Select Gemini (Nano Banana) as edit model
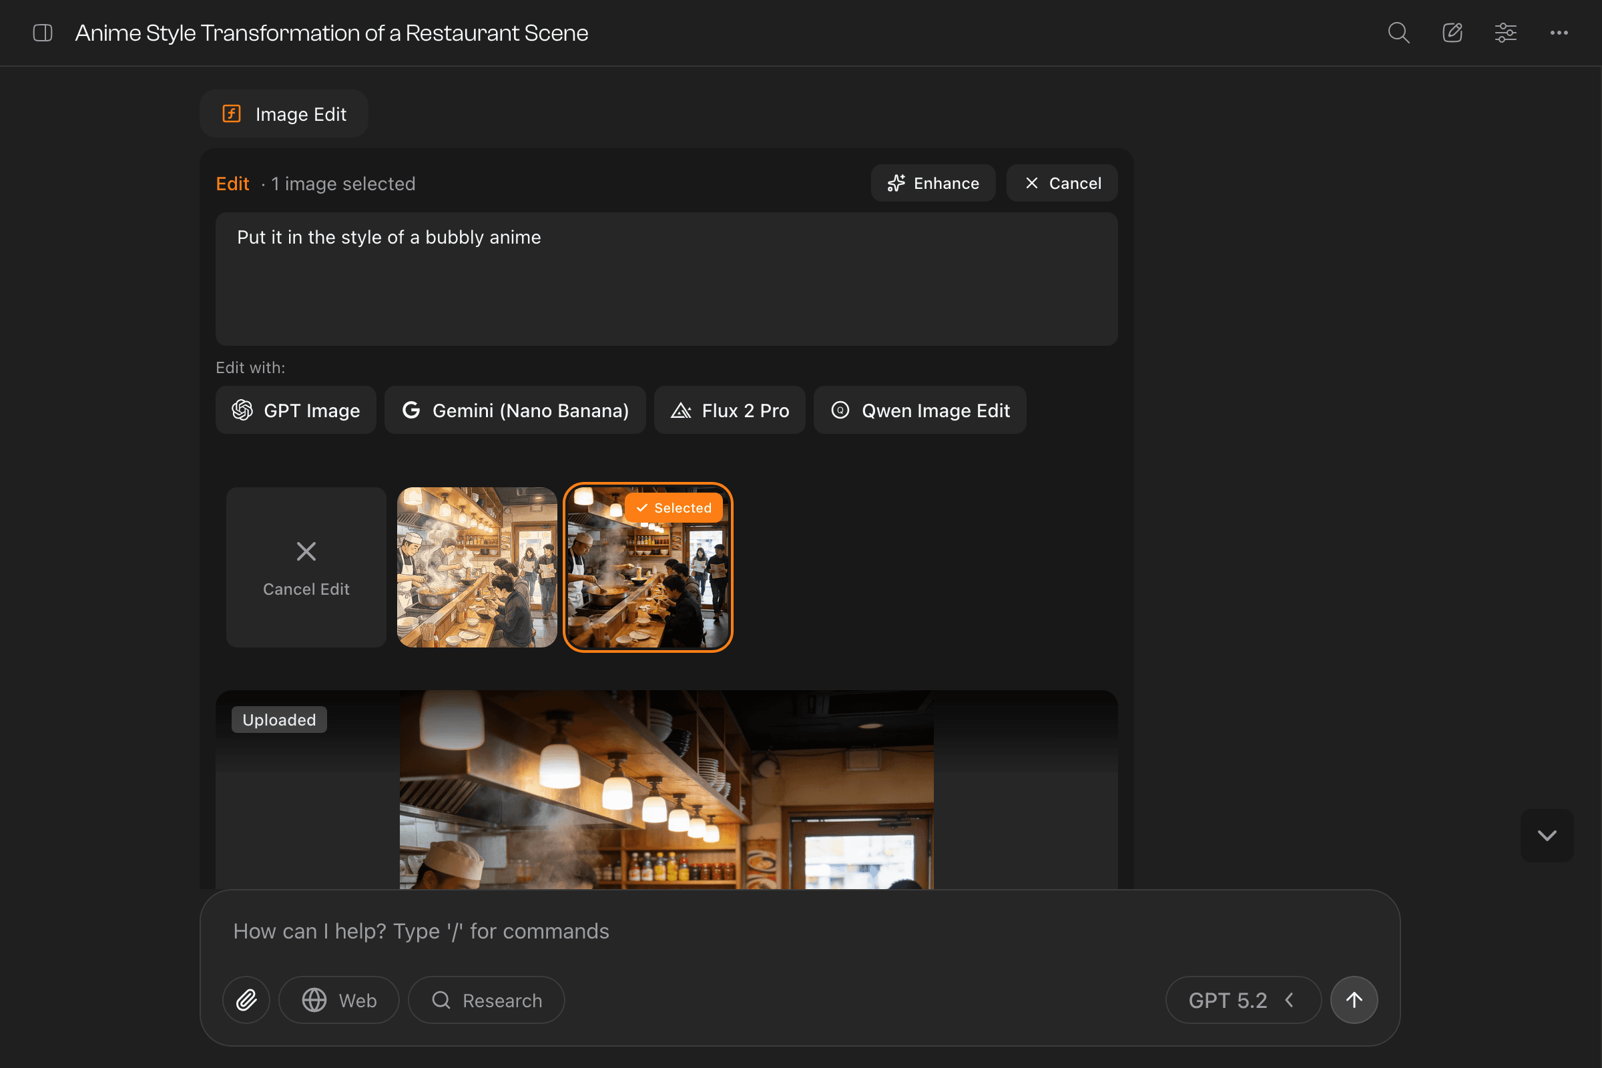Viewport: 1602px width, 1068px height. coord(515,409)
